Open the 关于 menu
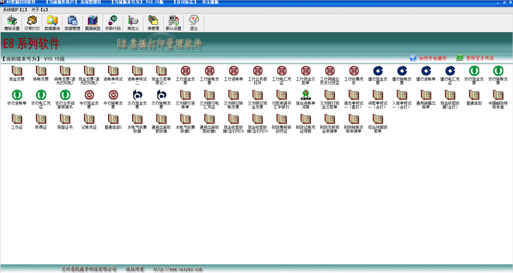 pos(39,9)
